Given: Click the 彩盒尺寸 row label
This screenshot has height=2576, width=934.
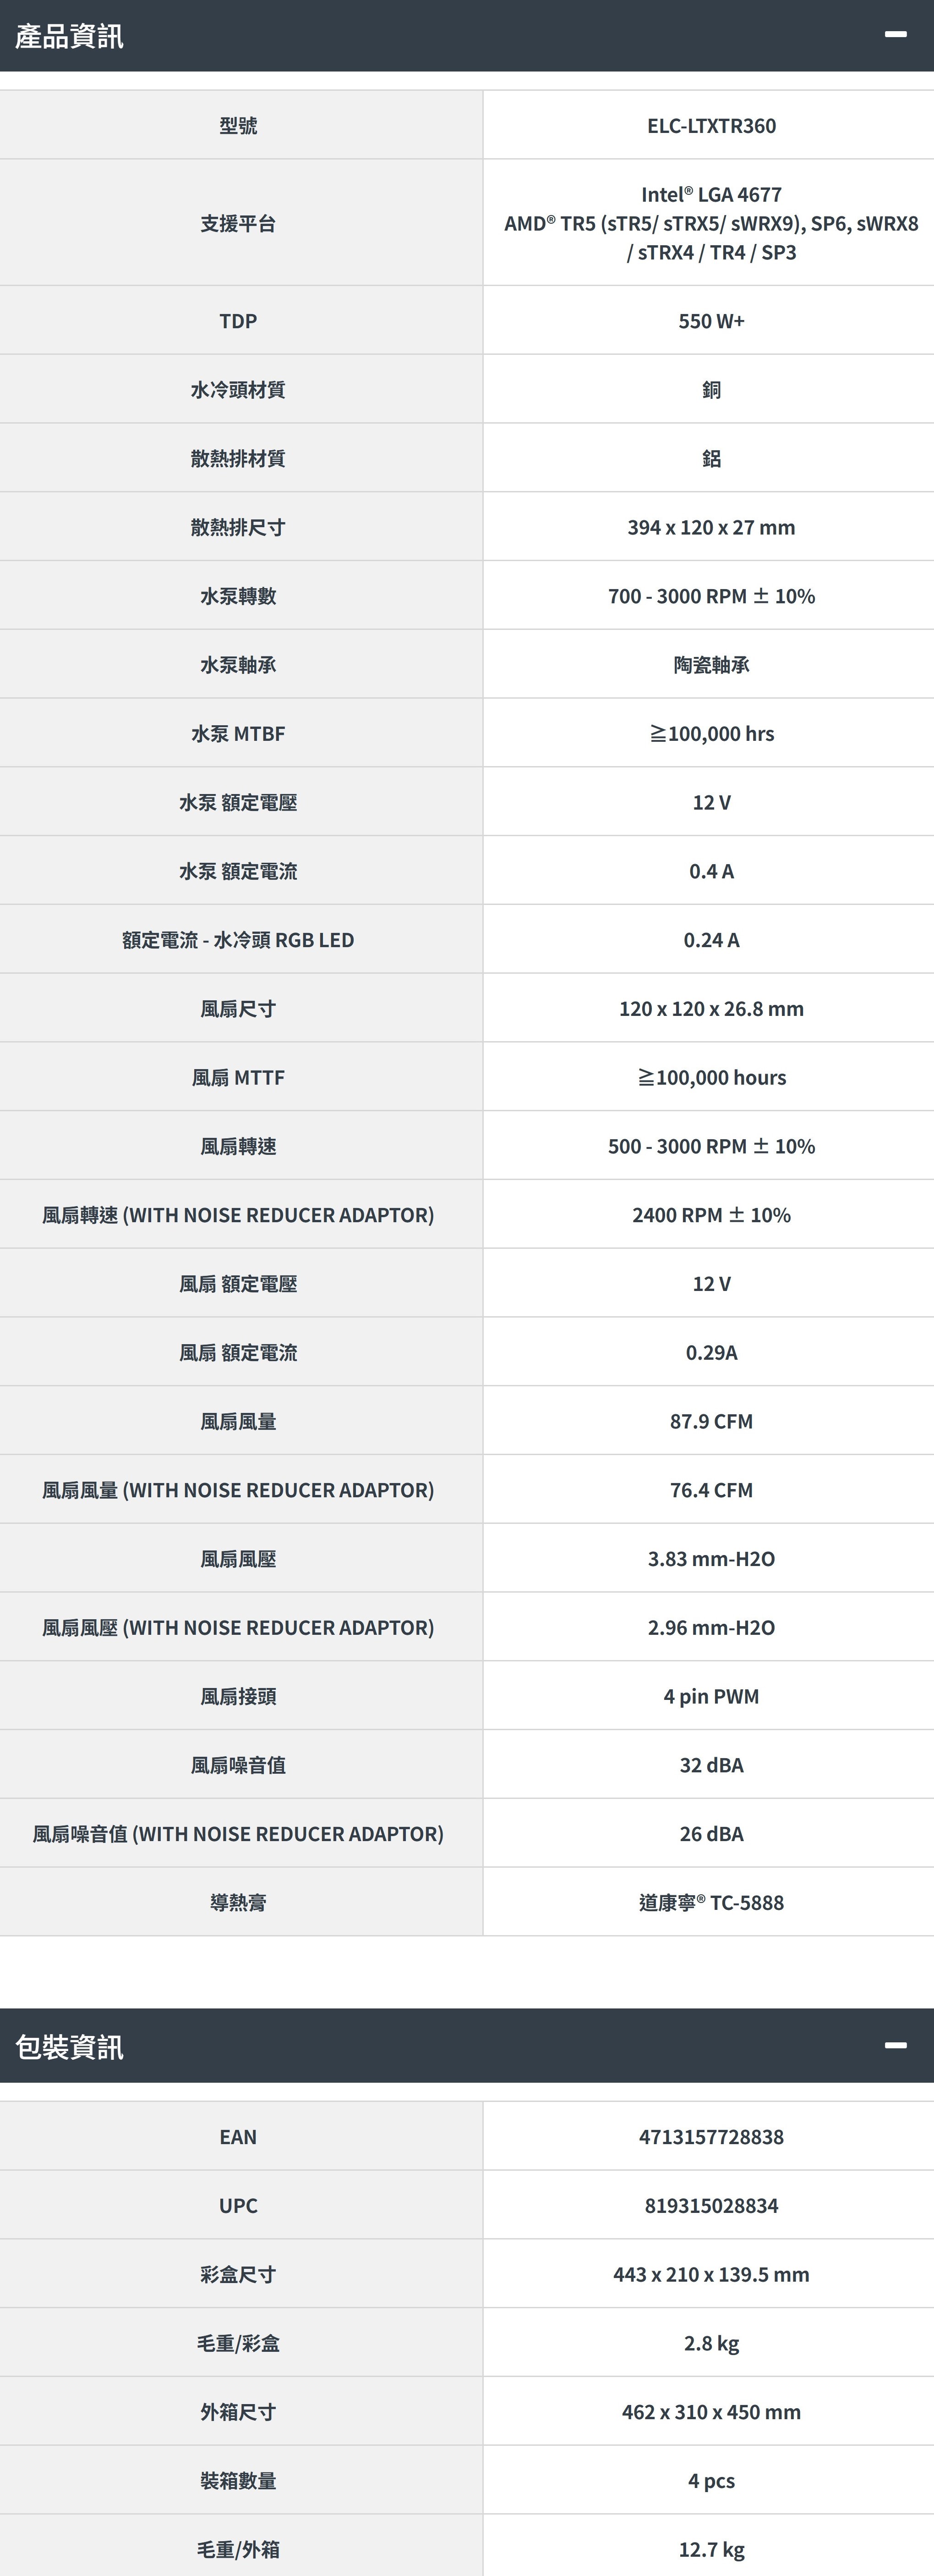Looking at the screenshot, I should [x=238, y=2275].
